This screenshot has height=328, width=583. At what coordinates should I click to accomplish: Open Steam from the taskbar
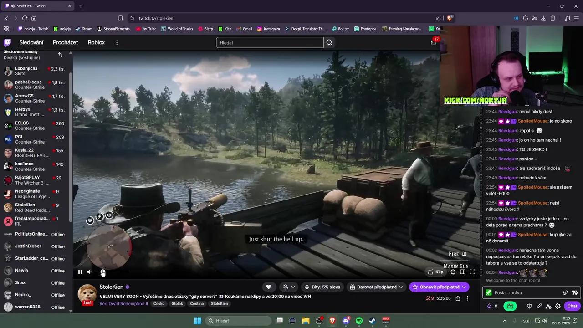point(372,321)
